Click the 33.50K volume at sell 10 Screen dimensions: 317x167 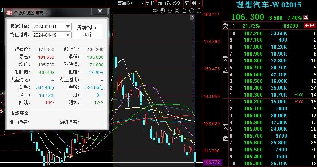[x=279, y=33]
